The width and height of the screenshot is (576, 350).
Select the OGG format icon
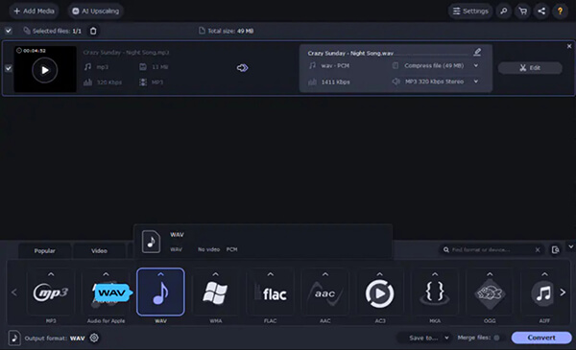click(490, 293)
